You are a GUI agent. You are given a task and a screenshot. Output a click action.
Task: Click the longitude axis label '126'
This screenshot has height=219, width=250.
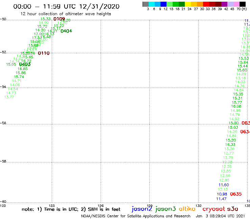(x=101, y=206)
